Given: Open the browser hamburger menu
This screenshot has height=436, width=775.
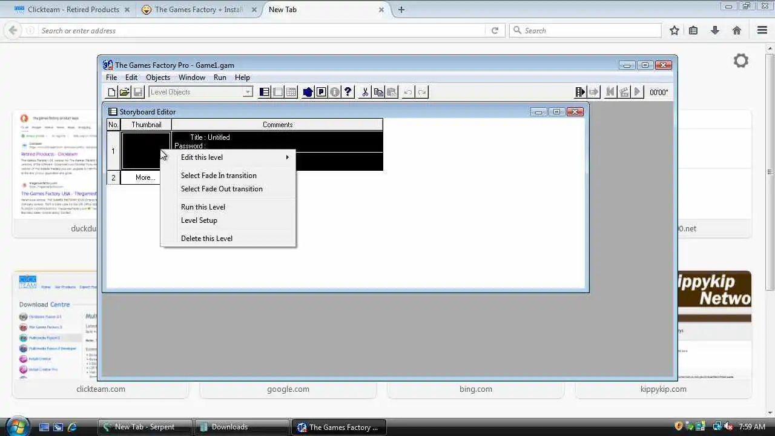Looking at the screenshot, I should point(762,30).
